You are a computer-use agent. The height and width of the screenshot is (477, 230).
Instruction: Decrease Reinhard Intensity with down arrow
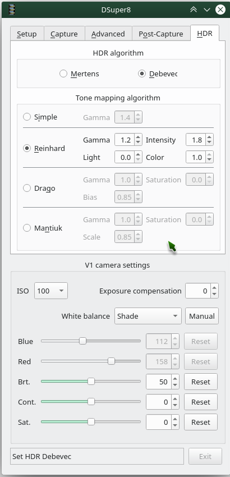click(x=209, y=143)
